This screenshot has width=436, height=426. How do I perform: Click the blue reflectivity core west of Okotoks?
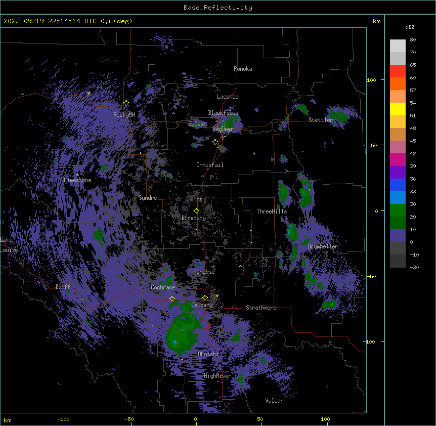click(x=175, y=342)
